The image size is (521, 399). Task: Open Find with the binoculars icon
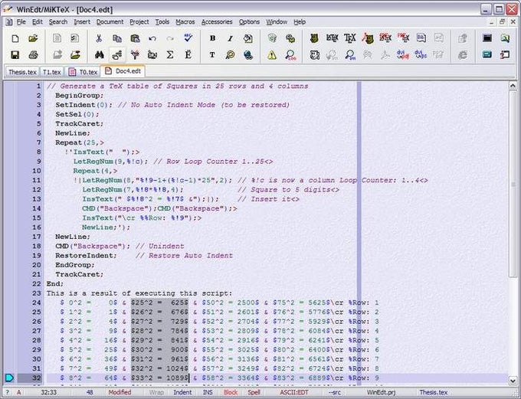(x=99, y=54)
